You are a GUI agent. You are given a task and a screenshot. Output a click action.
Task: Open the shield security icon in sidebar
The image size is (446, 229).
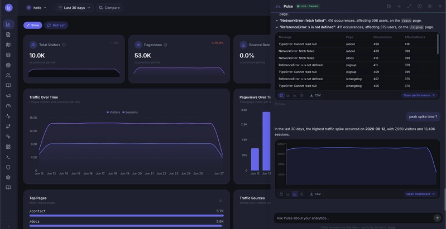coord(8,167)
